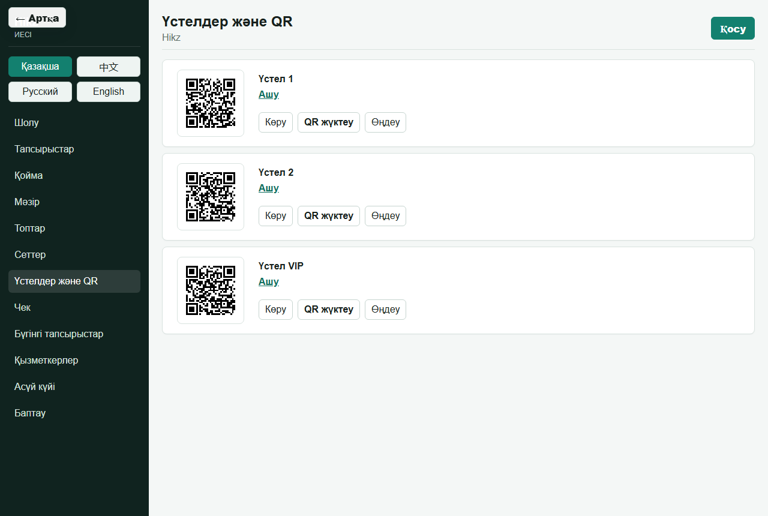The image size is (768, 516).
Task: Click Көру for Үстел 1
Action: coord(276,122)
